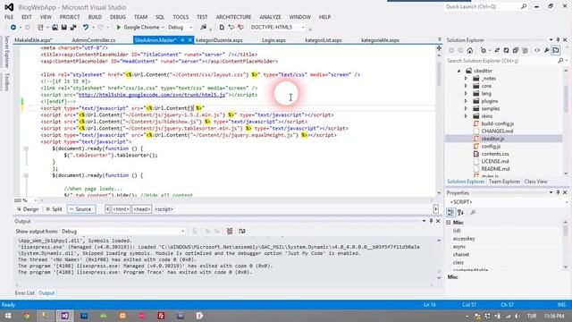
Task: Collapse the ckeditor folder node
Action: pos(458,71)
